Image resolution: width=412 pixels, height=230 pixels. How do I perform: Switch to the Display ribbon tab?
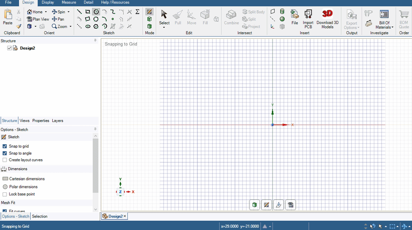pos(48,2)
